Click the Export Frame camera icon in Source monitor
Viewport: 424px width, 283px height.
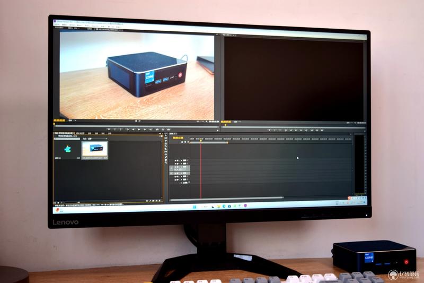(x=169, y=130)
